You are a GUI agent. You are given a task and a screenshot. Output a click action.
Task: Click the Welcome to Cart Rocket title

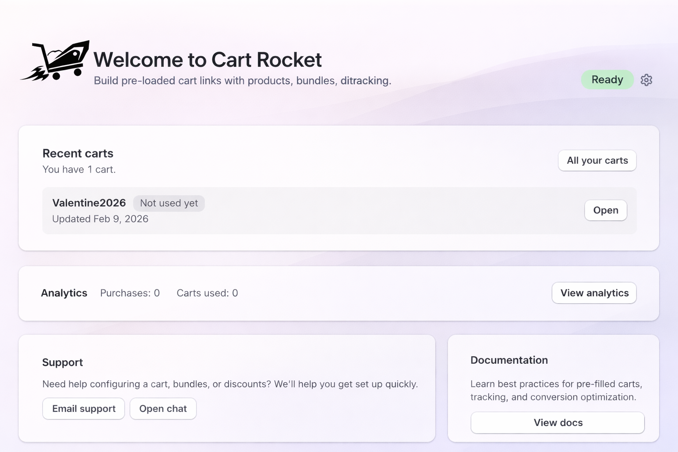(207, 60)
